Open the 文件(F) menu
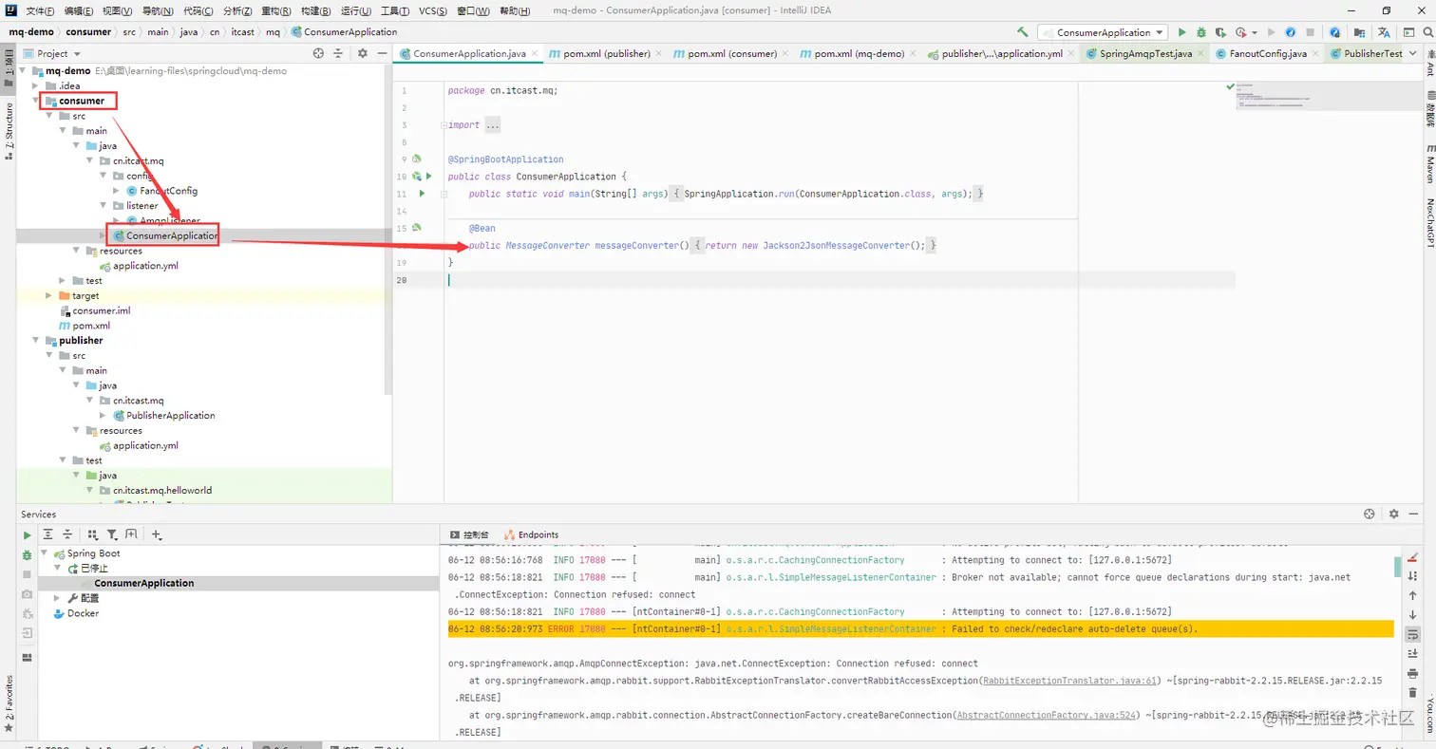This screenshot has width=1436, height=749. 40,10
